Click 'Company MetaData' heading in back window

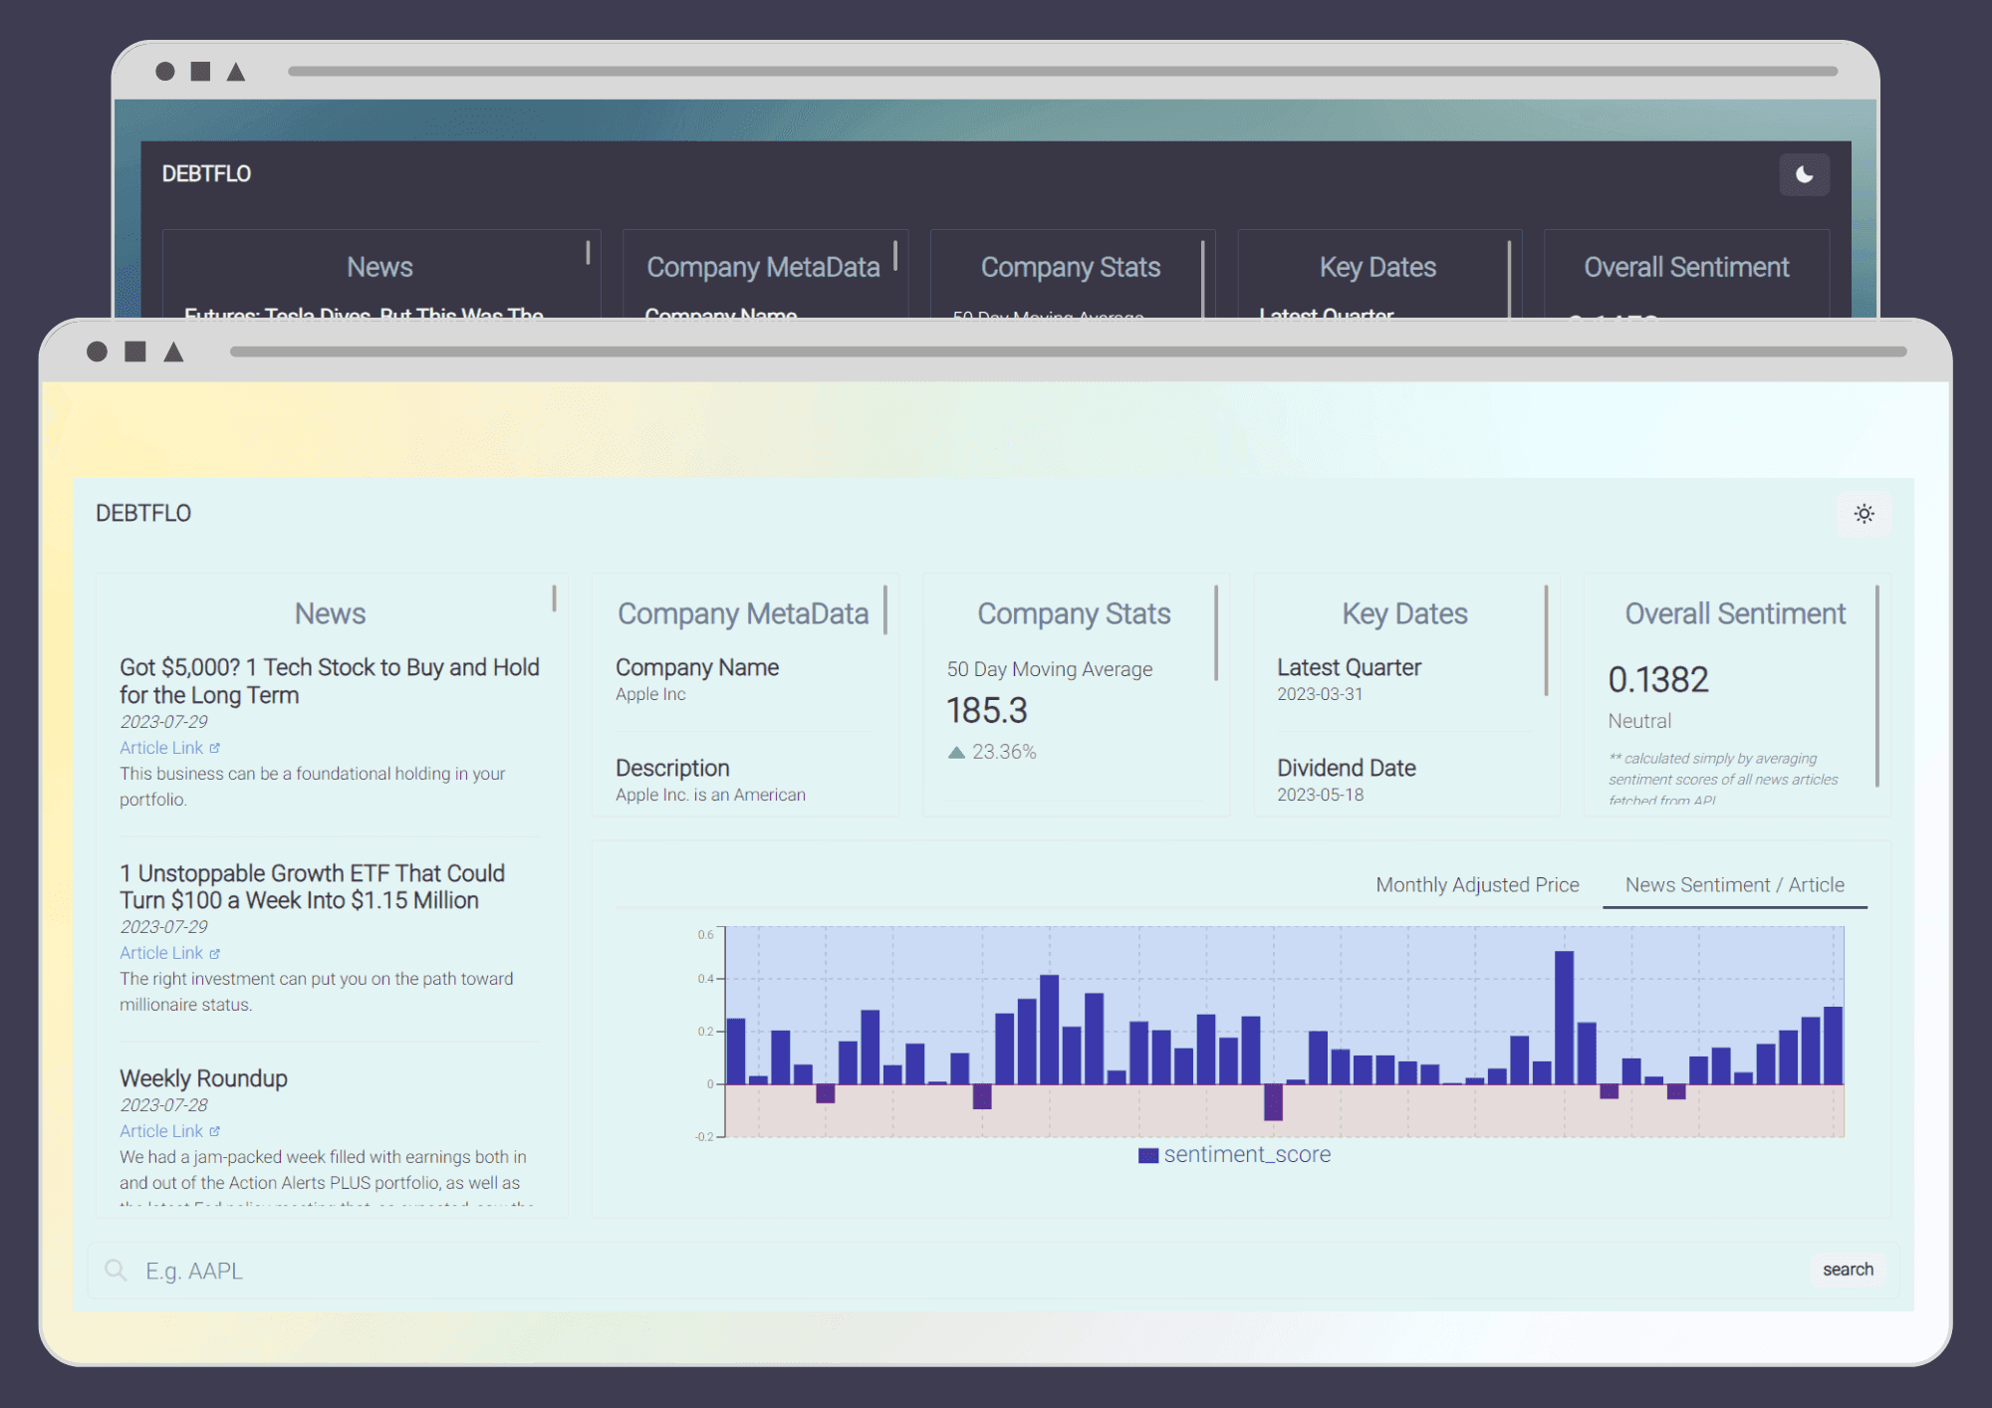click(x=763, y=267)
